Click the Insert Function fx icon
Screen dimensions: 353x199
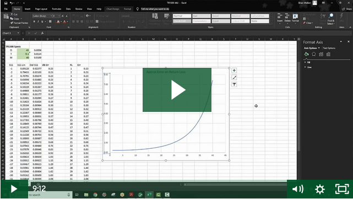click(42, 33)
